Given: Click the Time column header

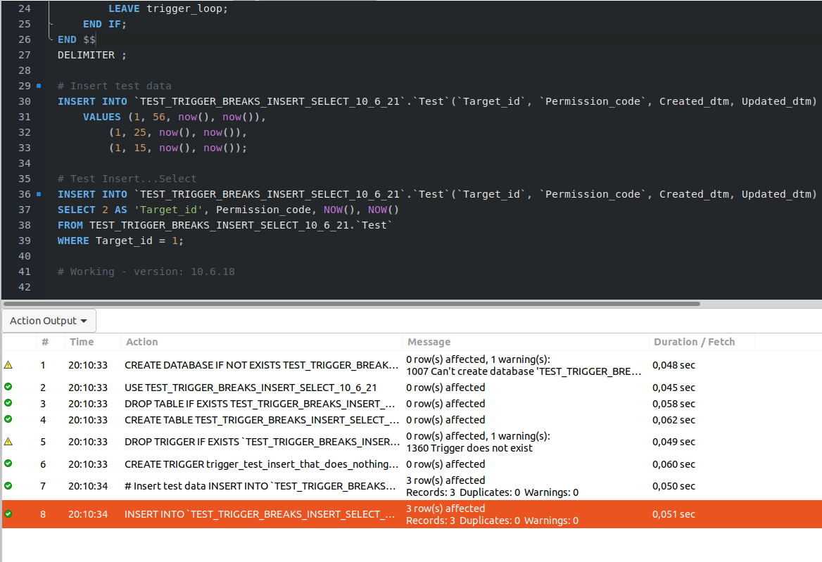Looking at the screenshot, I should tap(82, 342).
